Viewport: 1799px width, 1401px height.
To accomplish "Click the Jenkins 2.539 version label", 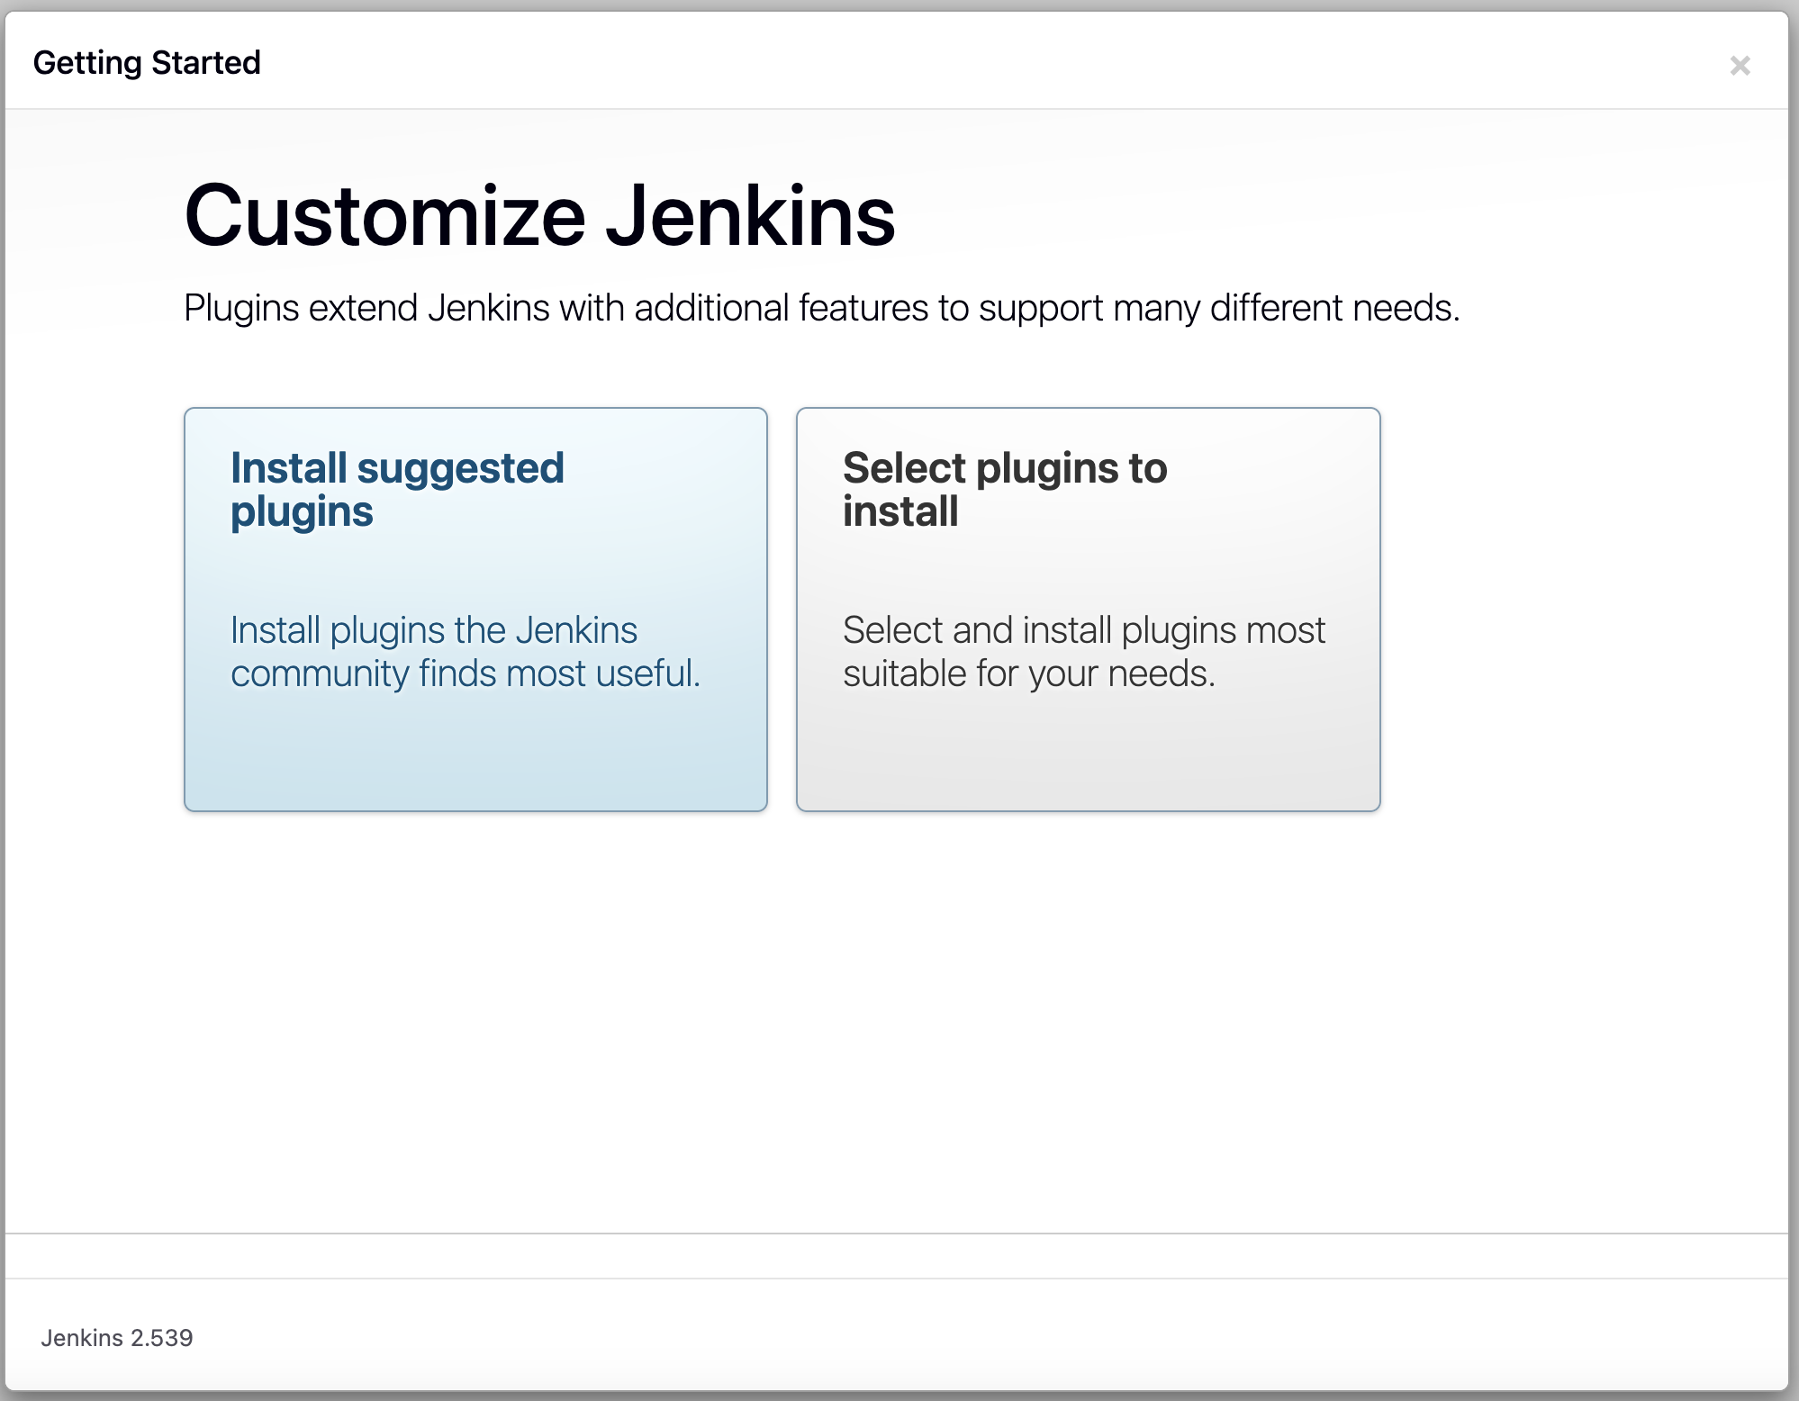I will tap(117, 1338).
